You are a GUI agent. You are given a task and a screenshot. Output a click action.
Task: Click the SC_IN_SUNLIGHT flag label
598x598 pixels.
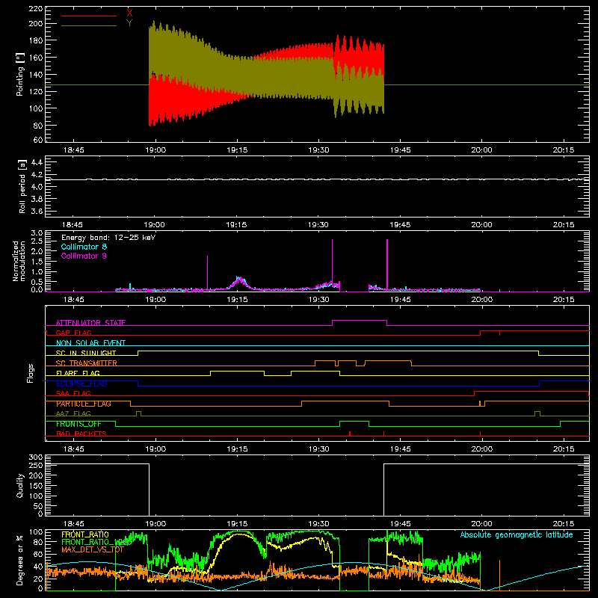pyautogui.click(x=86, y=353)
